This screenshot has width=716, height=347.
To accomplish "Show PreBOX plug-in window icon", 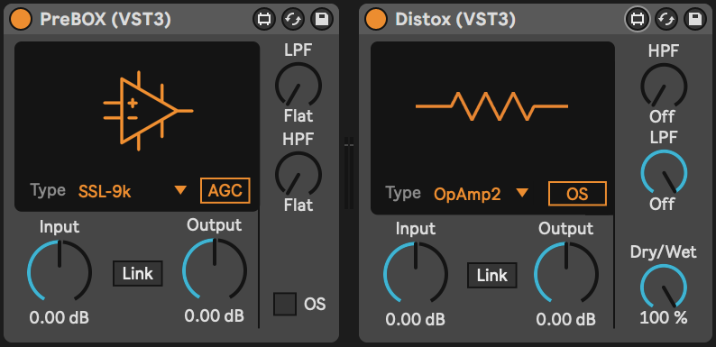I will coord(264,19).
